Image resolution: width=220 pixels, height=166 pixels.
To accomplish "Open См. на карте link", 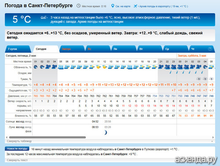I will click(123, 6).
